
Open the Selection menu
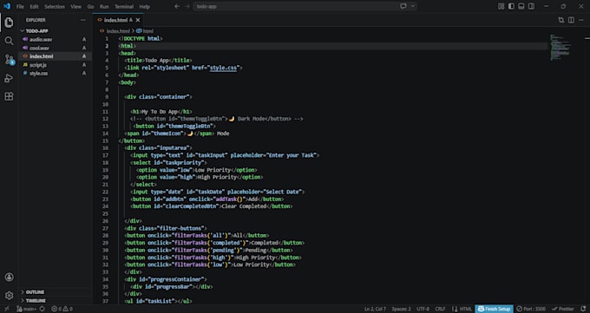click(x=55, y=6)
